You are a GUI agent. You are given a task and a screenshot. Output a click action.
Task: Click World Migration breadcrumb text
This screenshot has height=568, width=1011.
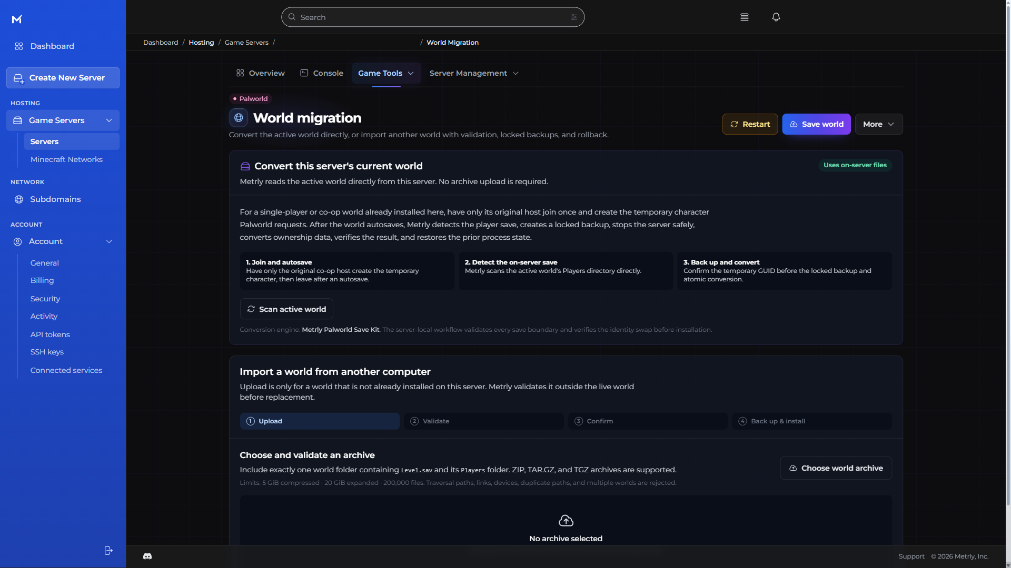pyautogui.click(x=452, y=43)
